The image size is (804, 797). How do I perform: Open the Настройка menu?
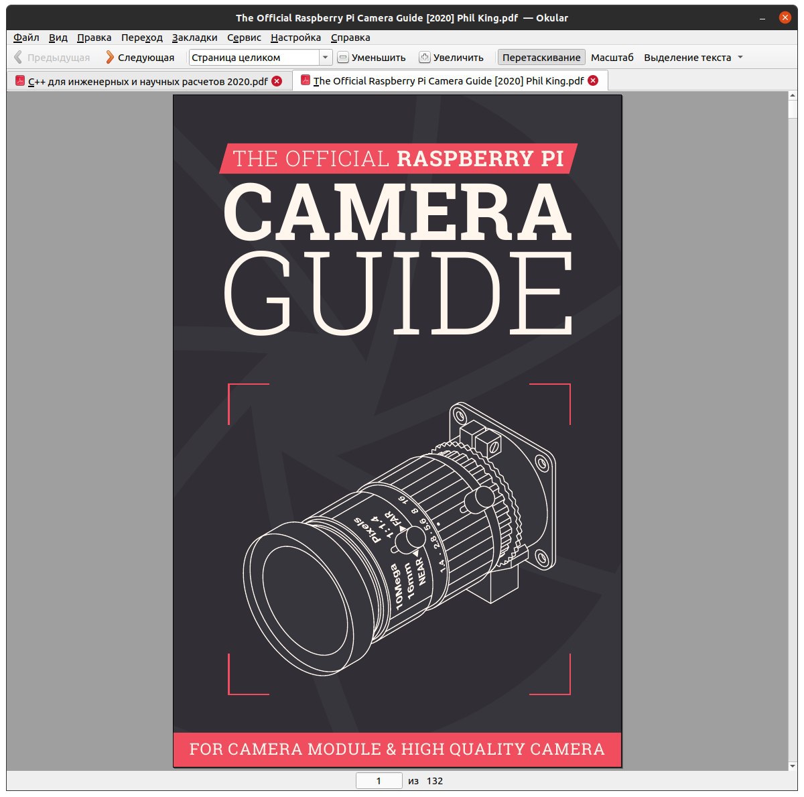point(296,38)
